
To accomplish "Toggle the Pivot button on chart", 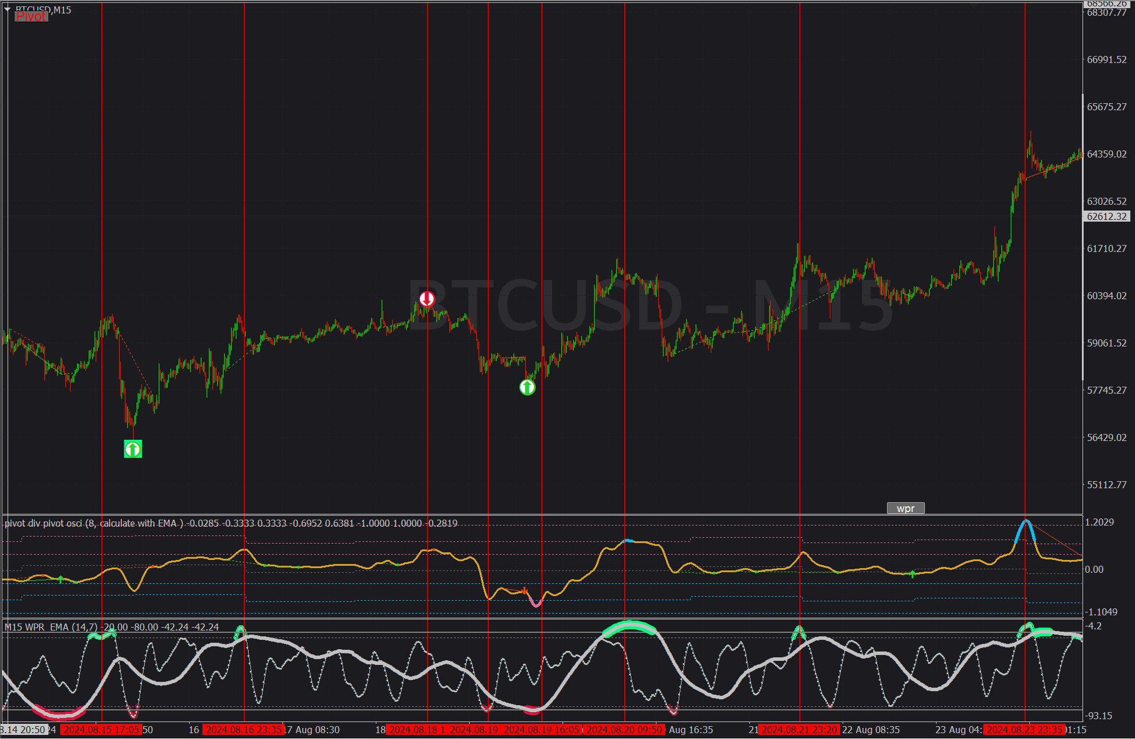I will pyautogui.click(x=31, y=17).
